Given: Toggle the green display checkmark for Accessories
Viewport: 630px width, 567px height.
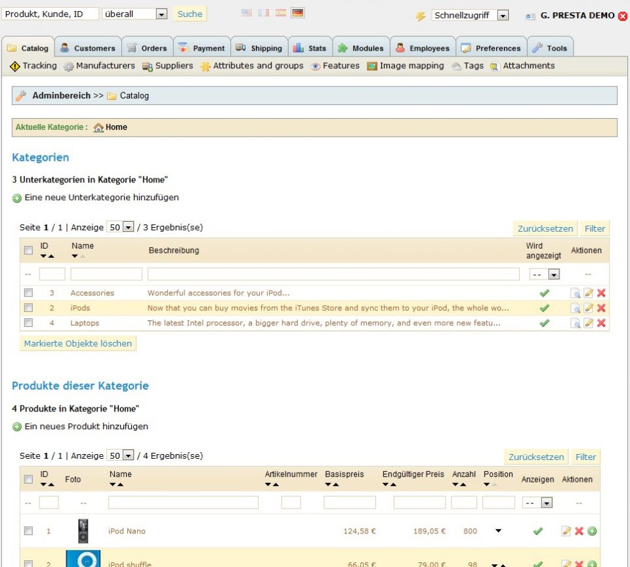Looking at the screenshot, I should point(544,293).
